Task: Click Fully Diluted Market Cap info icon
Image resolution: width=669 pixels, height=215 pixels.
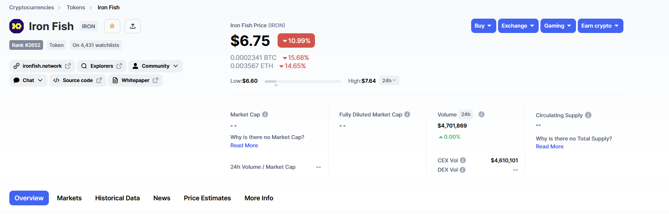Action: (407, 114)
